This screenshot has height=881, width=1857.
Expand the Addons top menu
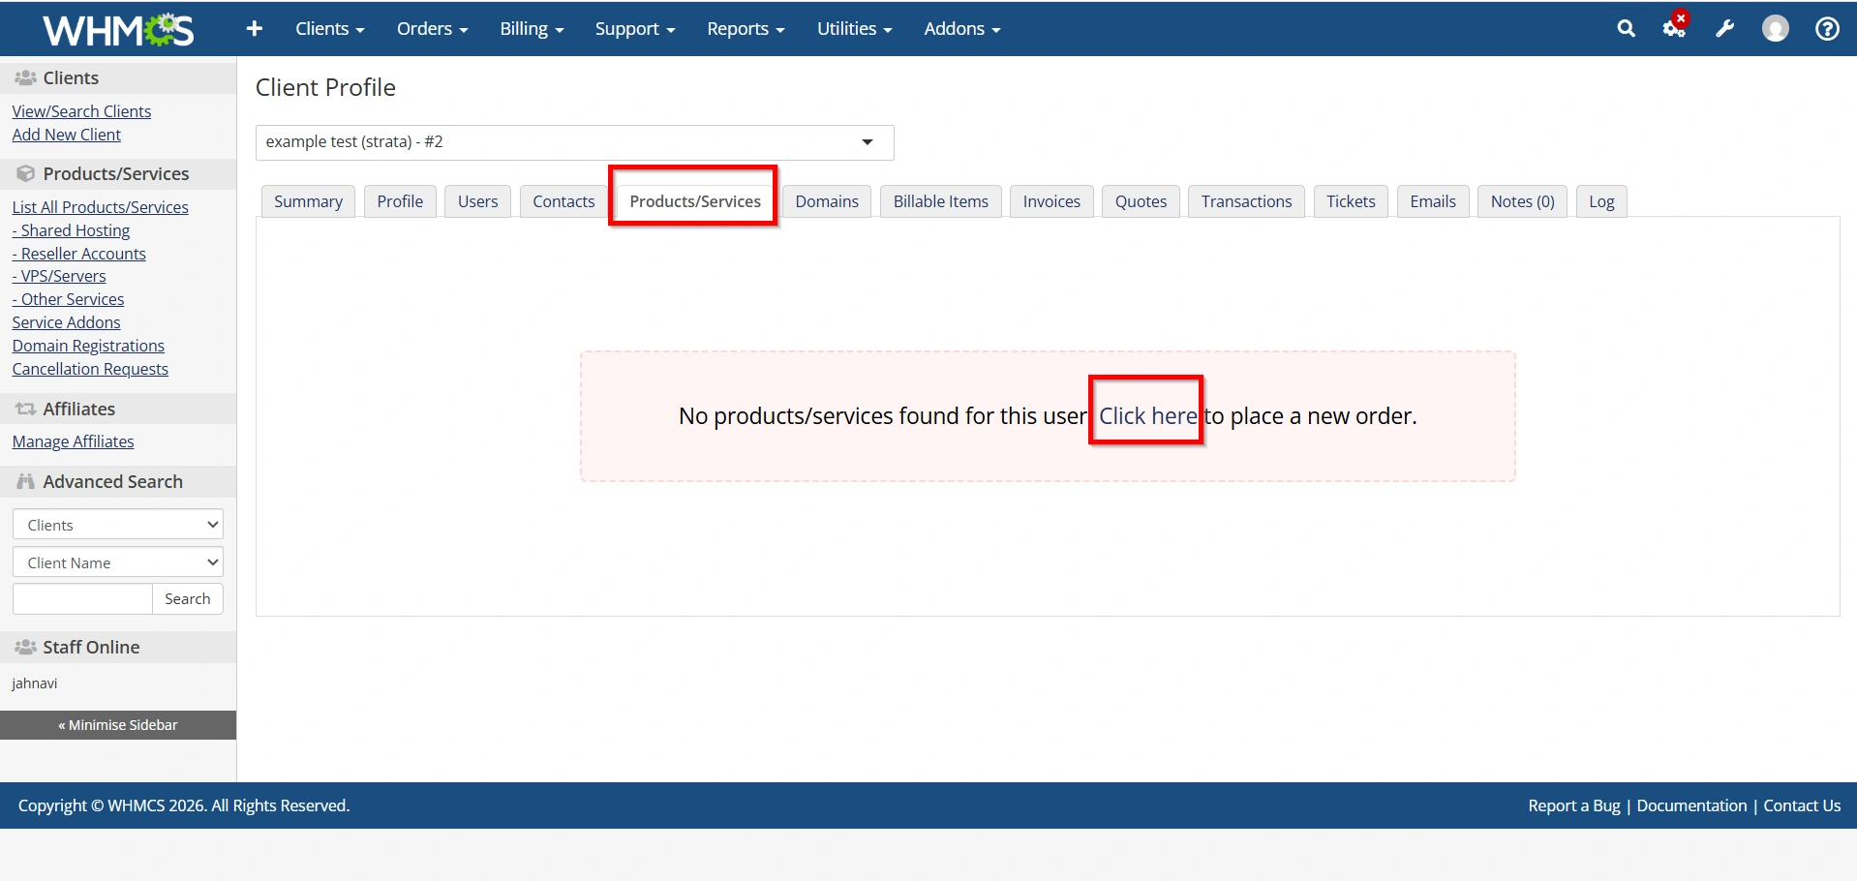[961, 29]
